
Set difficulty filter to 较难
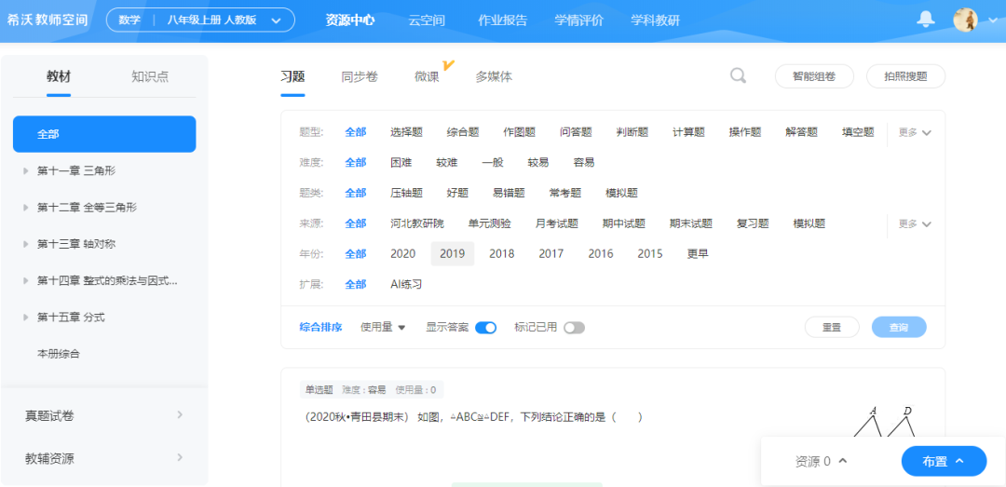pyautogui.click(x=446, y=162)
